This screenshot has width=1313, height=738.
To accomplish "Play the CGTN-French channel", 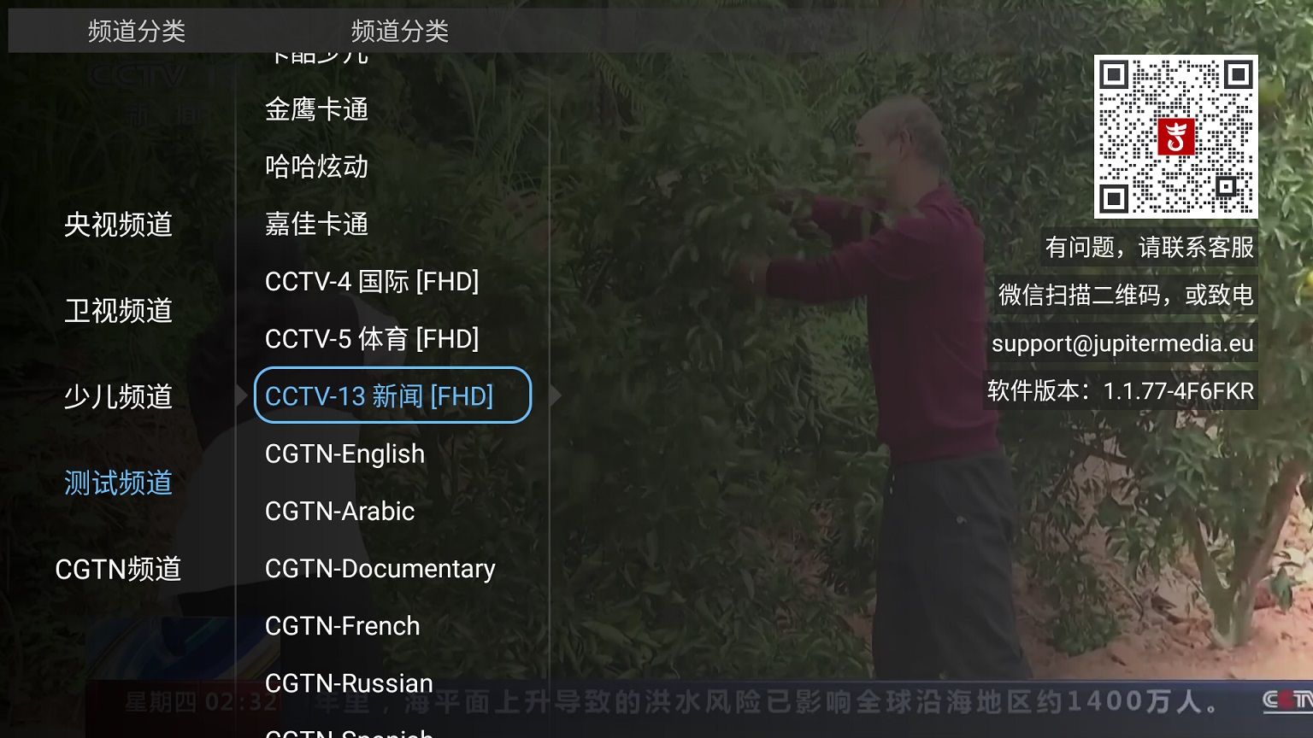I will click(342, 625).
